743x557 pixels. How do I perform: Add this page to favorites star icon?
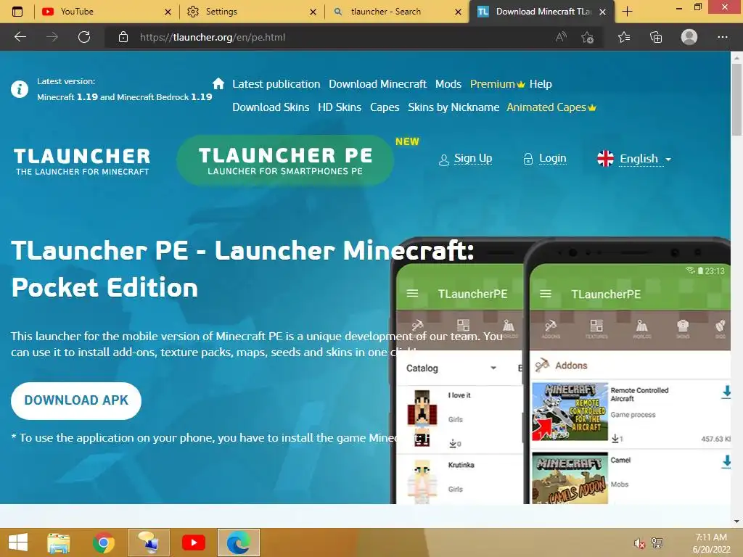(588, 37)
